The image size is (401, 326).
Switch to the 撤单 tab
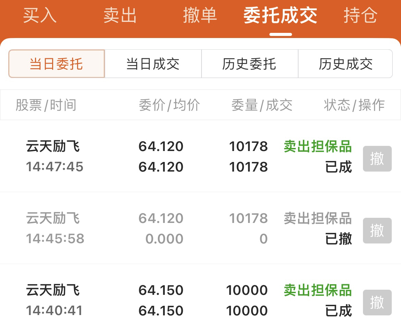200,15
